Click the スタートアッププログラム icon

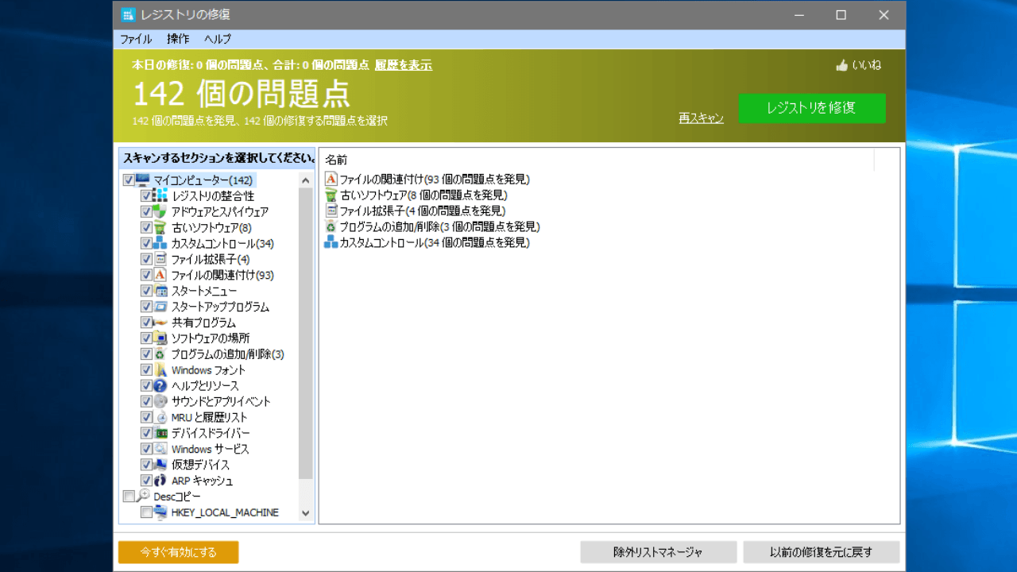click(160, 307)
